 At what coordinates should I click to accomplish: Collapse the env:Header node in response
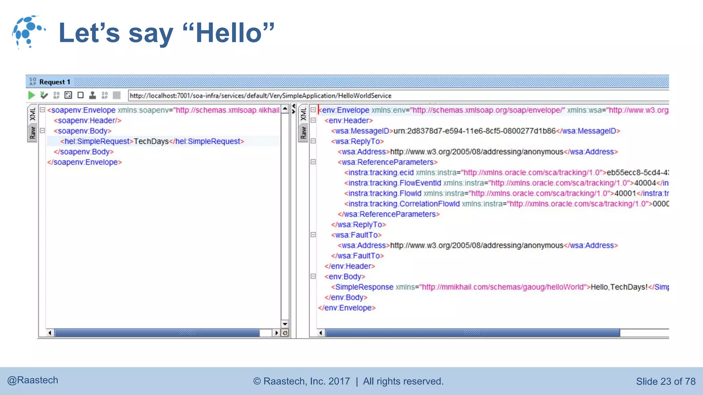(x=313, y=120)
